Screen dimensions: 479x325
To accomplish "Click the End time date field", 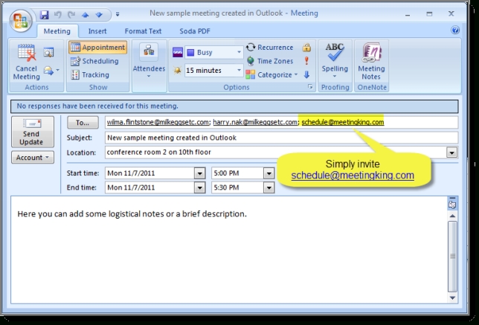I will point(150,187).
